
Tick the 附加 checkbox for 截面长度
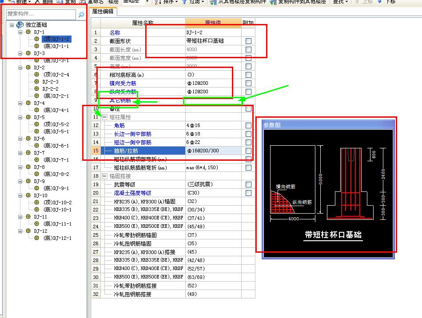coord(248,49)
